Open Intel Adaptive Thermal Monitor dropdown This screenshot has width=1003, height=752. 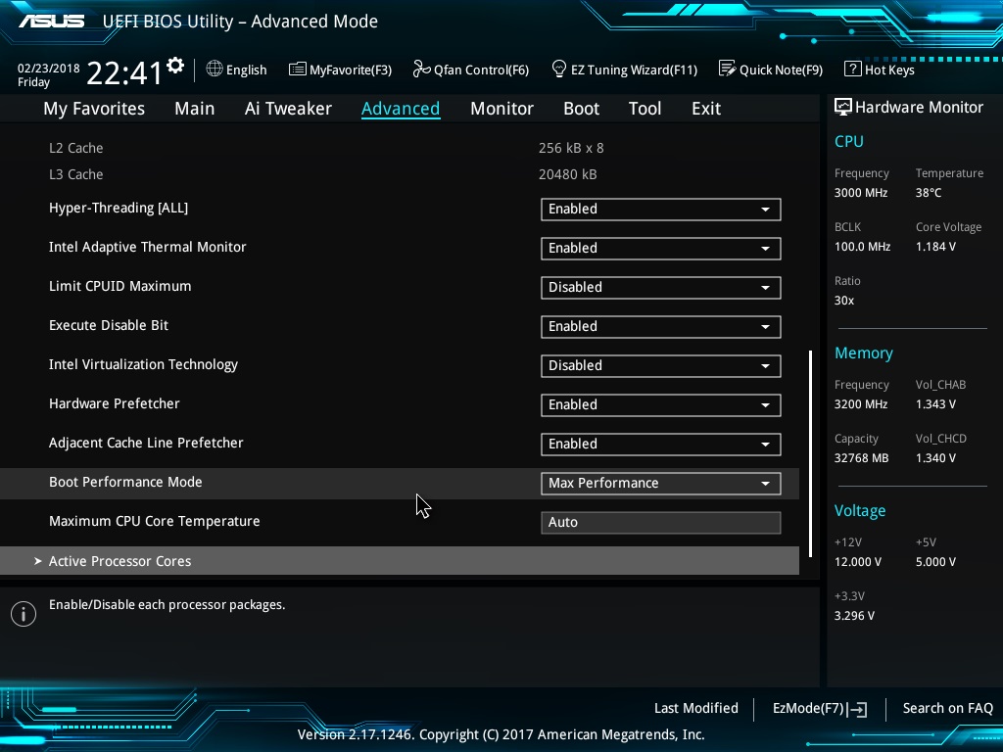pyautogui.click(x=660, y=248)
